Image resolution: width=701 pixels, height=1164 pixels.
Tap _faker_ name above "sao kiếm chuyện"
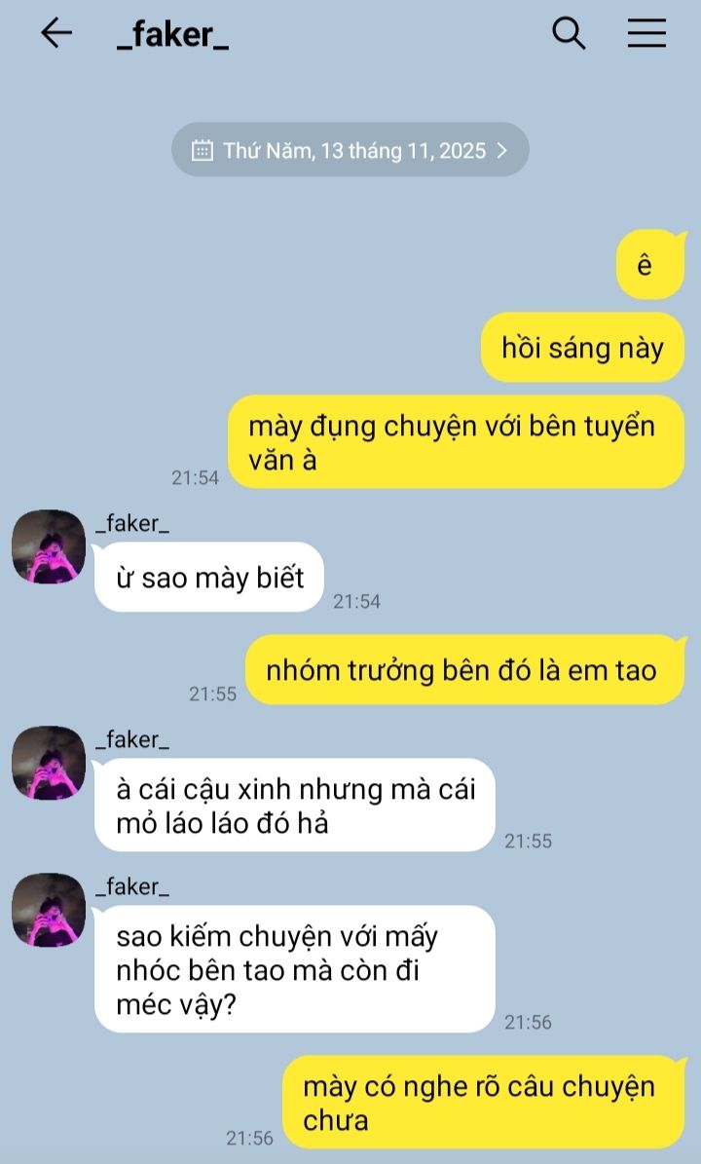(x=132, y=886)
